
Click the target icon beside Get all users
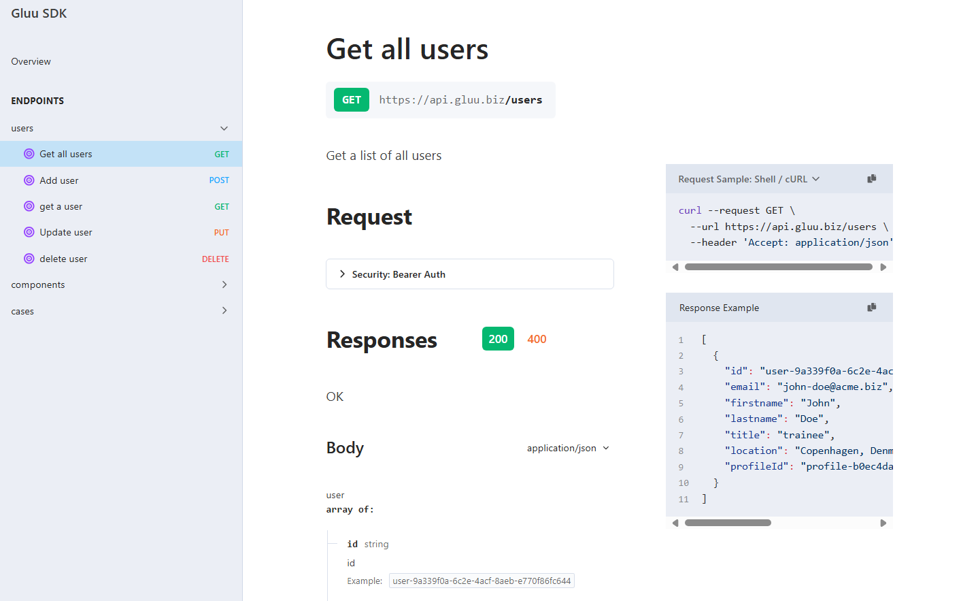click(x=29, y=154)
